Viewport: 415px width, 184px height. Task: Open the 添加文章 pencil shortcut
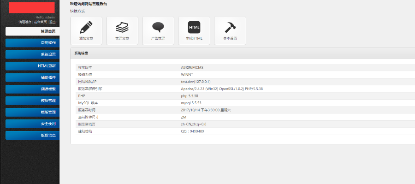click(86, 31)
